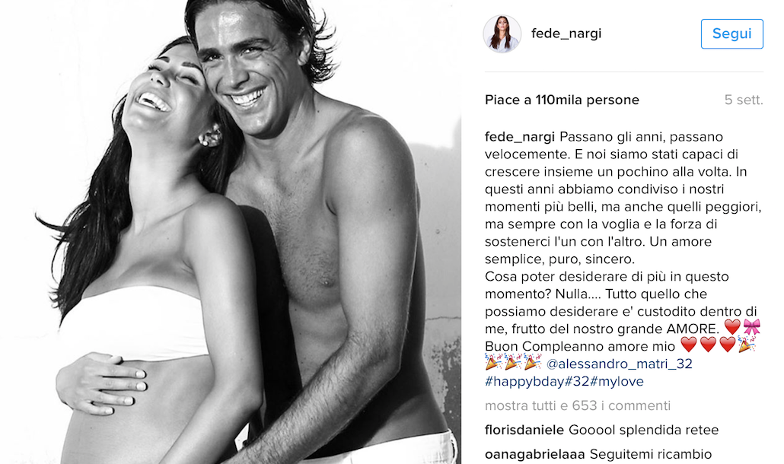Open commenter florisdaniele's profile
Screen dimensions: 784x464
pos(524,430)
